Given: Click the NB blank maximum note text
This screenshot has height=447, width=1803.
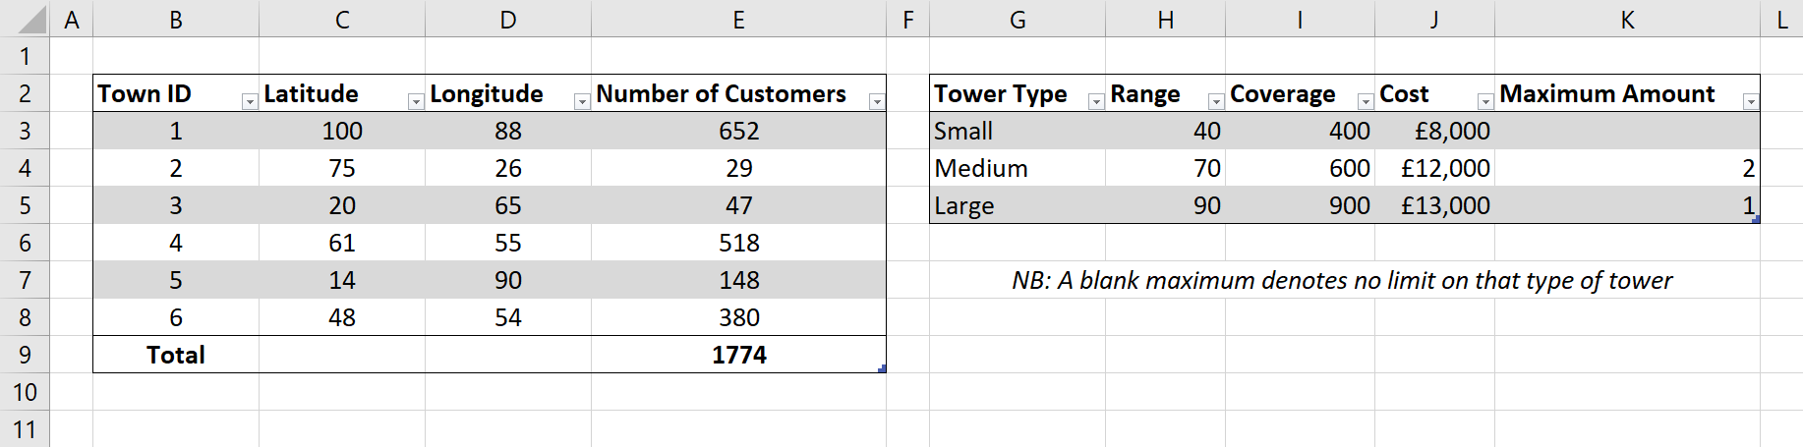Looking at the screenshot, I should [x=1342, y=281].
